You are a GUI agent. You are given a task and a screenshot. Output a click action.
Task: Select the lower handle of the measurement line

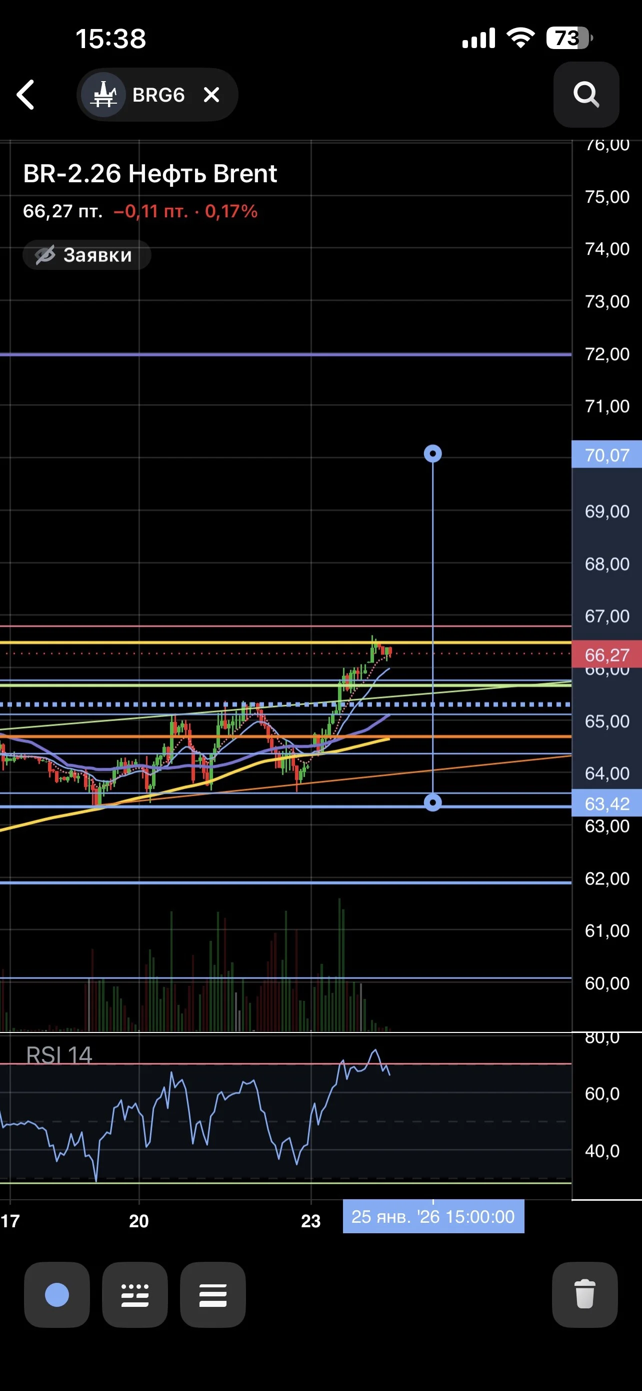tap(433, 803)
